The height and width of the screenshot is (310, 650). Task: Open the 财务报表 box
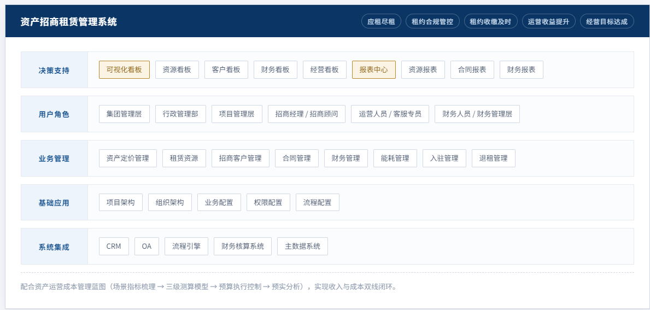tap(522, 69)
